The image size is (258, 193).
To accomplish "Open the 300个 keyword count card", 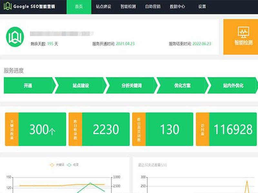I will (35, 129).
